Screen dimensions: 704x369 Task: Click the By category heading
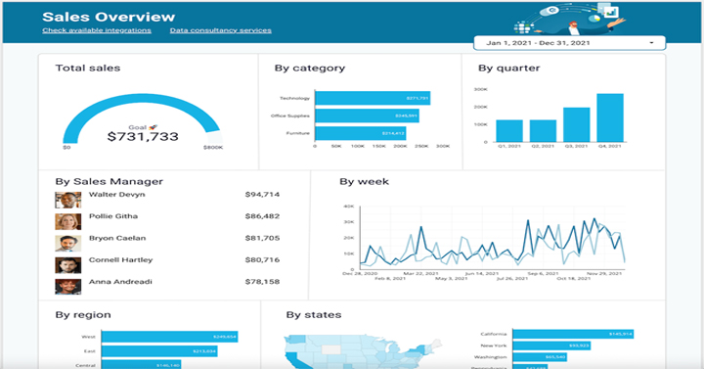[x=310, y=69]
